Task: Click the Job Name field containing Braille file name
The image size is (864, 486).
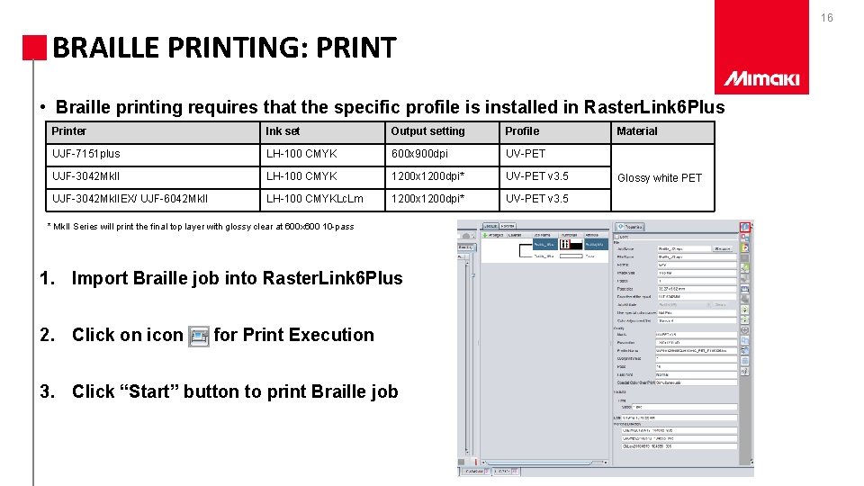Action: pos(684,249)
